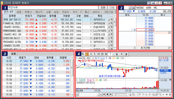
Task: Click the magnifier stock search icon beside NASDAQ
Action: coord(133,7)
